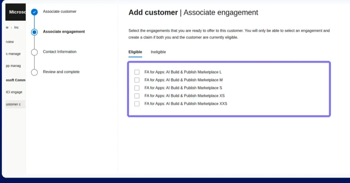Image resolution: width=350 pixels, height=183 pixels.
Task: Select the Associate engagement step label
Action: 64,32
